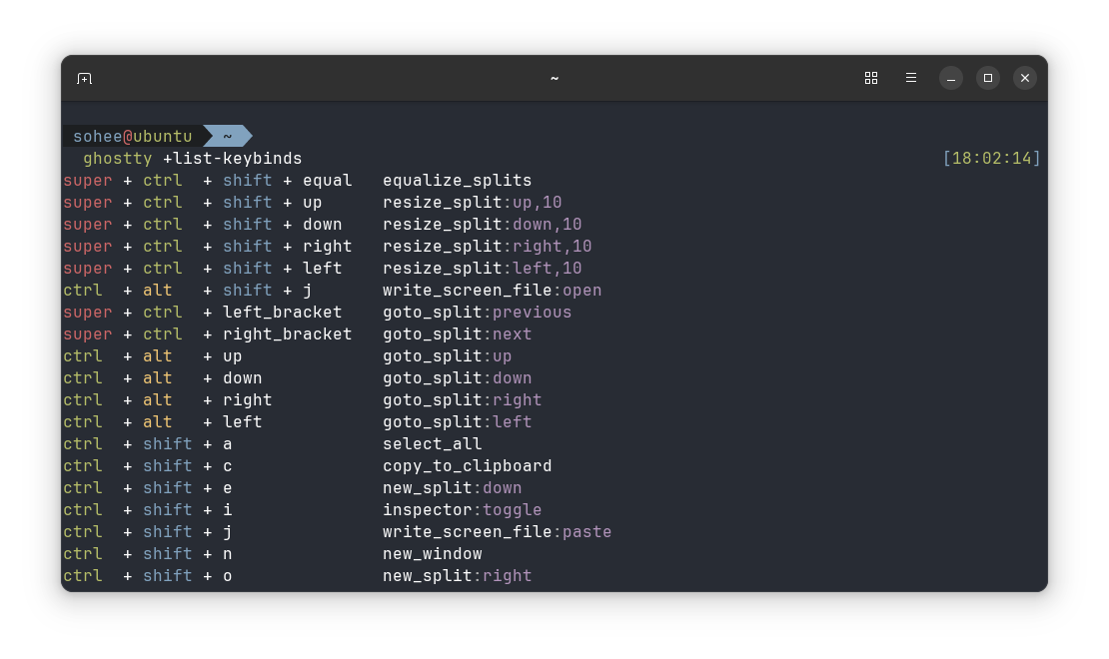This screenshot has width=1109, height=659.
Task: Open Ghostty's hamburger main menu
Action: 910,77
